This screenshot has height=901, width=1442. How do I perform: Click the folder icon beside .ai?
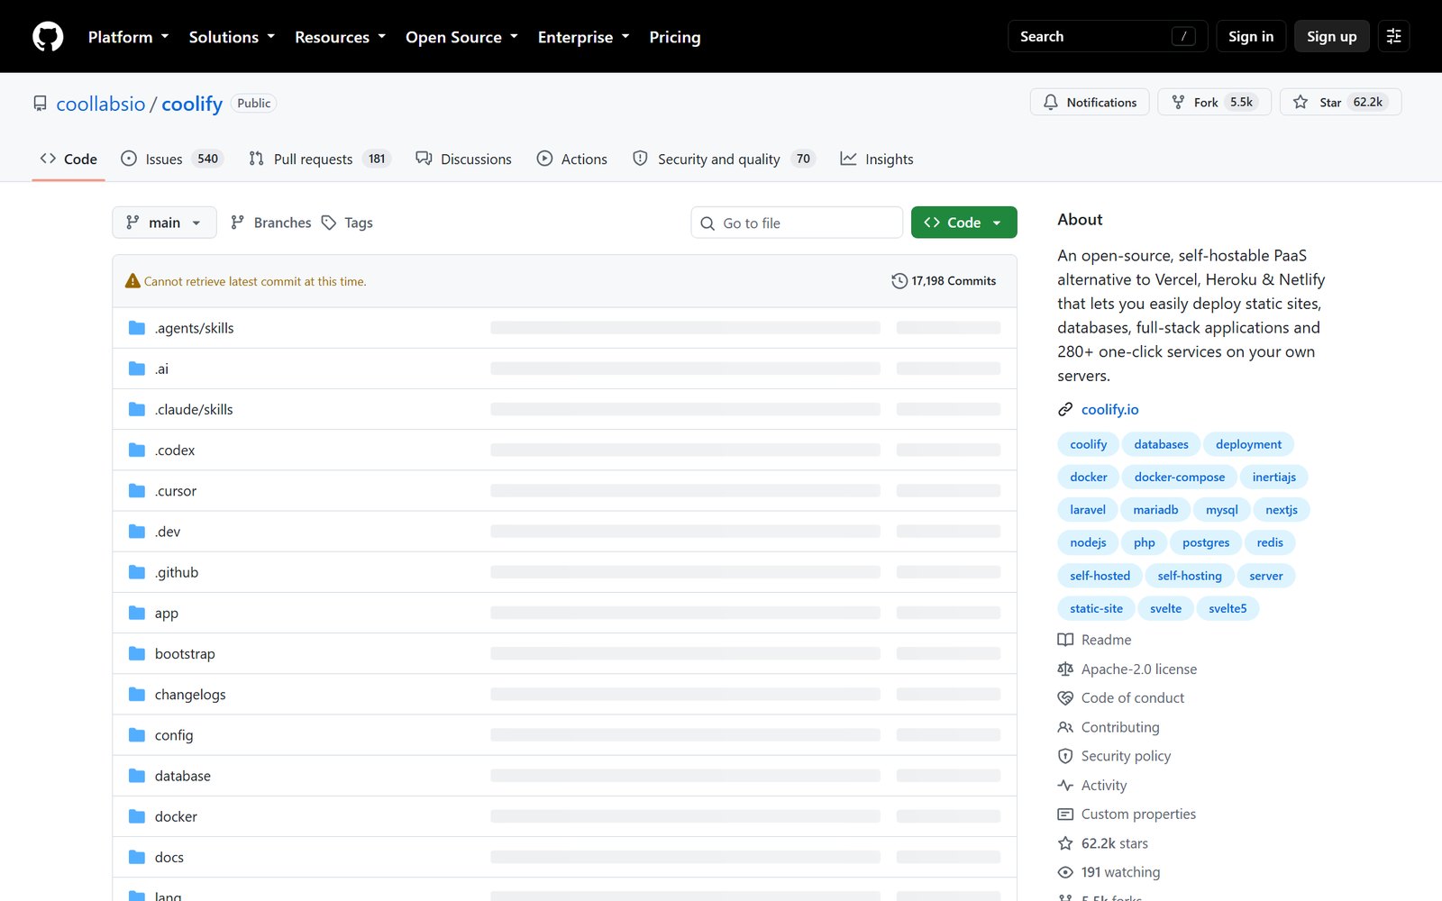pos(137,369)
